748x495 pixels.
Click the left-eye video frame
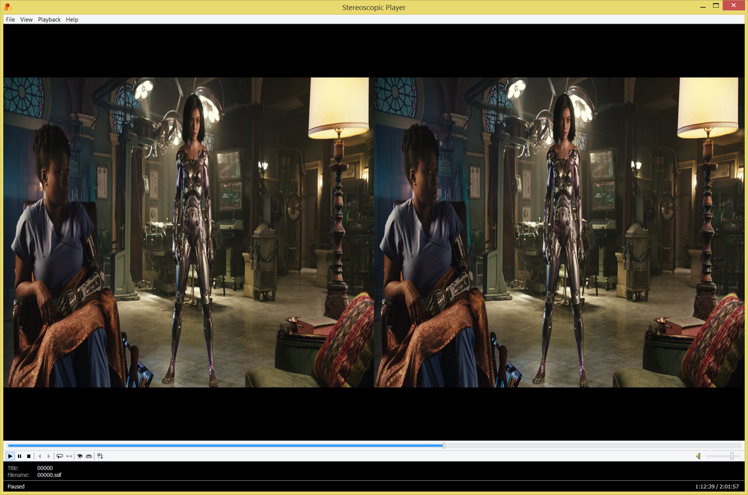tap(188, 232)
